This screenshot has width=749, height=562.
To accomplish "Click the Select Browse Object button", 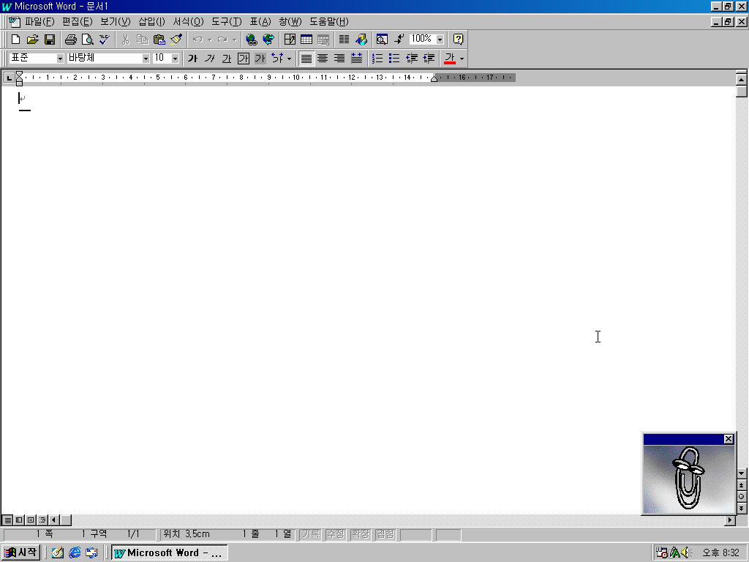I will pos(742,497).
